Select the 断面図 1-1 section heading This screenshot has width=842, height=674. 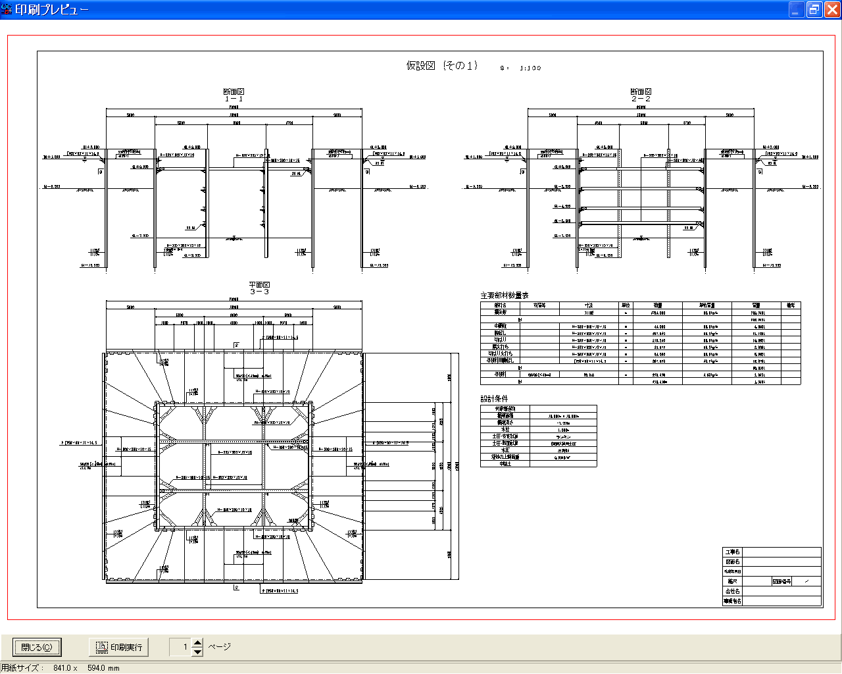(x=234, y=95)
